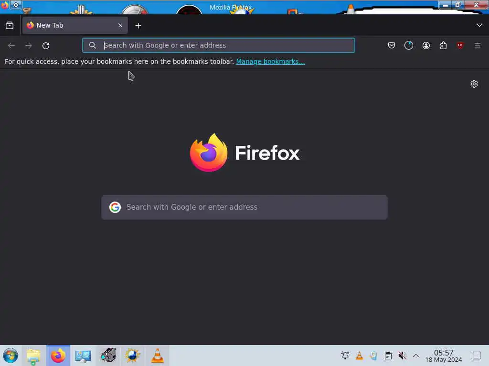
Task: Follow the Manage bookmarks link
Action: 270,61
